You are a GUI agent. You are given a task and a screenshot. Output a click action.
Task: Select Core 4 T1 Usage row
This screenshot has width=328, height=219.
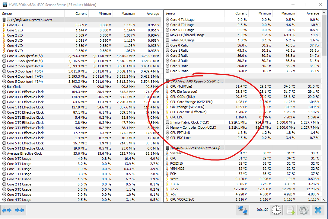[243, 19]
